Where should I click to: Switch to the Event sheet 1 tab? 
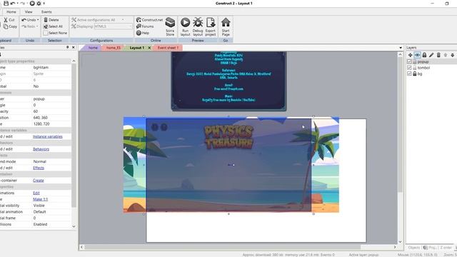(168, 48)
